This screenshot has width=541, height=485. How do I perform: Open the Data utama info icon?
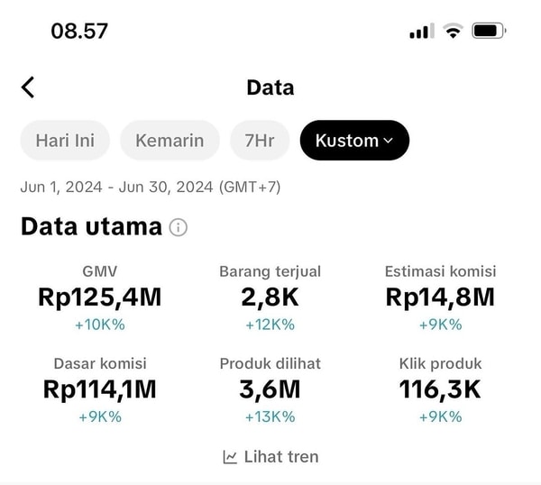179,228
